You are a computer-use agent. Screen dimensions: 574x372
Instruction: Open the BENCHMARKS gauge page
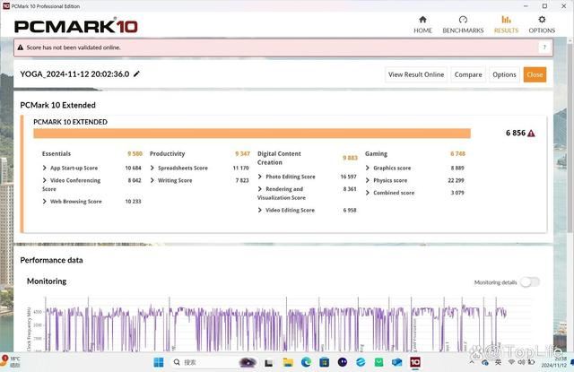coord(463,24)
